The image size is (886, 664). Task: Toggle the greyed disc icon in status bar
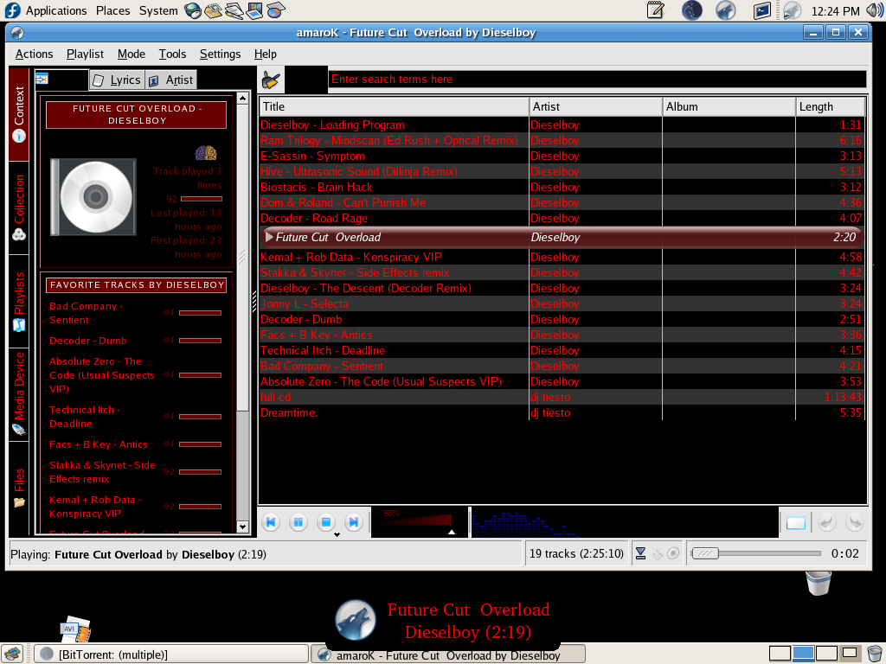pos(673,553)
